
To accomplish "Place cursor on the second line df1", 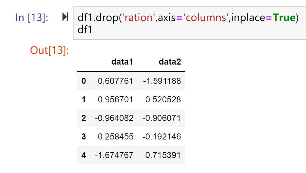I will [x=85, y=30].
